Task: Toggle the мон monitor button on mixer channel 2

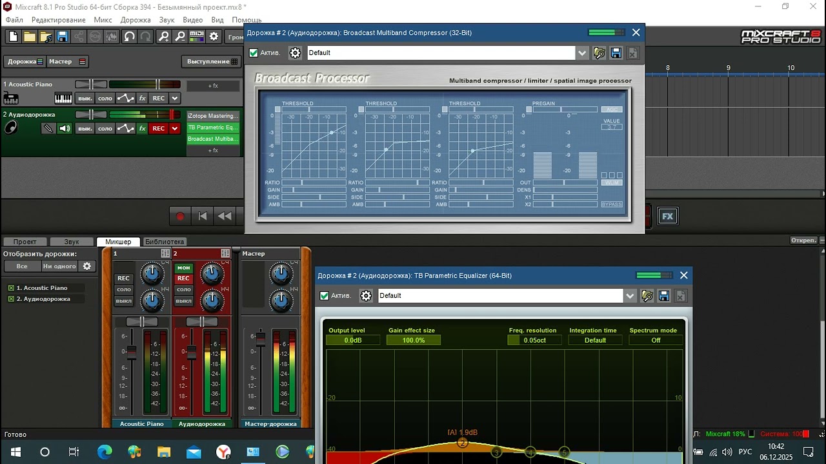Action: coord(184,267)
